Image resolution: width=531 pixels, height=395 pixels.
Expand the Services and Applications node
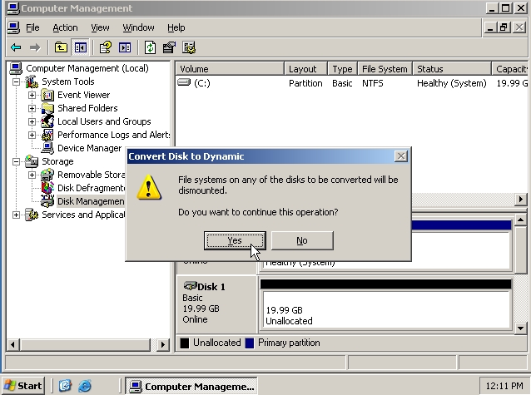tap(16, 215)
